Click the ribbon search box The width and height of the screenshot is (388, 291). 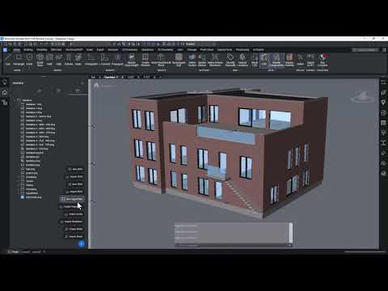(x=365, y=50)
